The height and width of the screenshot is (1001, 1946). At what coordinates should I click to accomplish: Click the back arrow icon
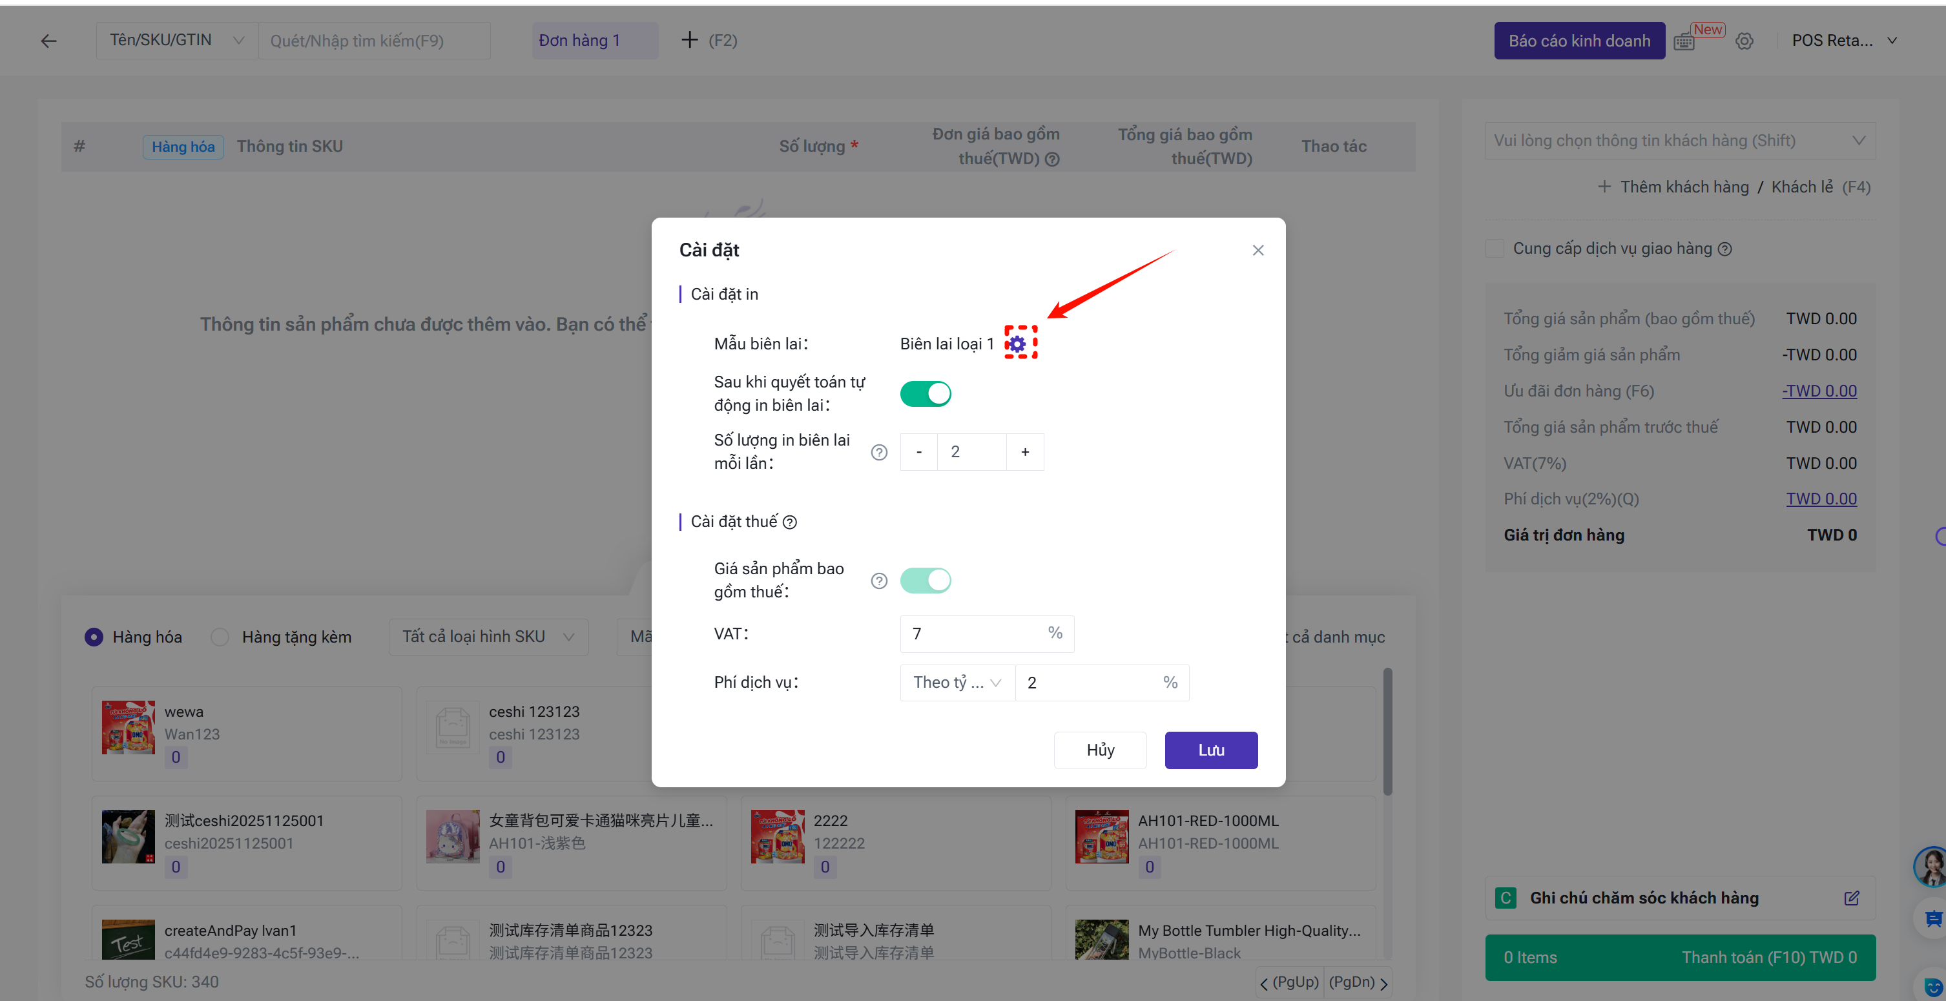pyautogui.click(x=49, y=41)
